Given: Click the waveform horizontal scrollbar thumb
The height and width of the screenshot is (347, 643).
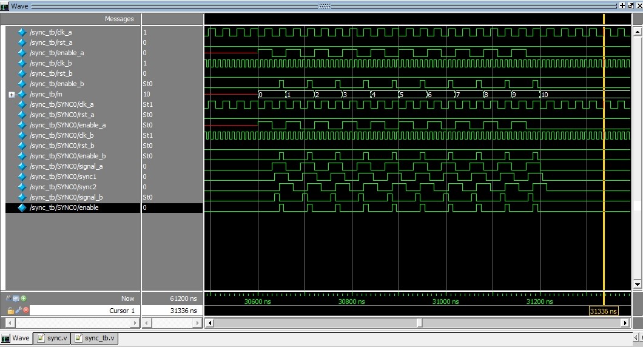Looking at the screenshot, I should point(419,323).
